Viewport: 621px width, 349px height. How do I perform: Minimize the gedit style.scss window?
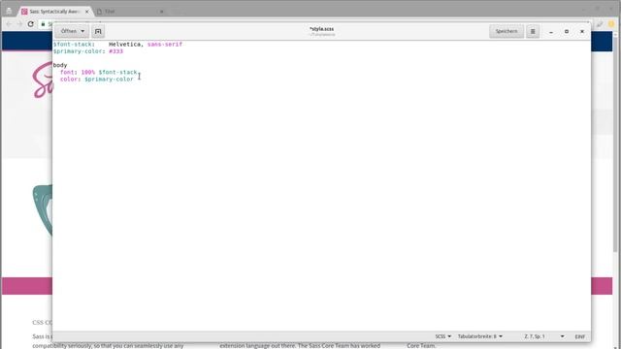[551, 31]
